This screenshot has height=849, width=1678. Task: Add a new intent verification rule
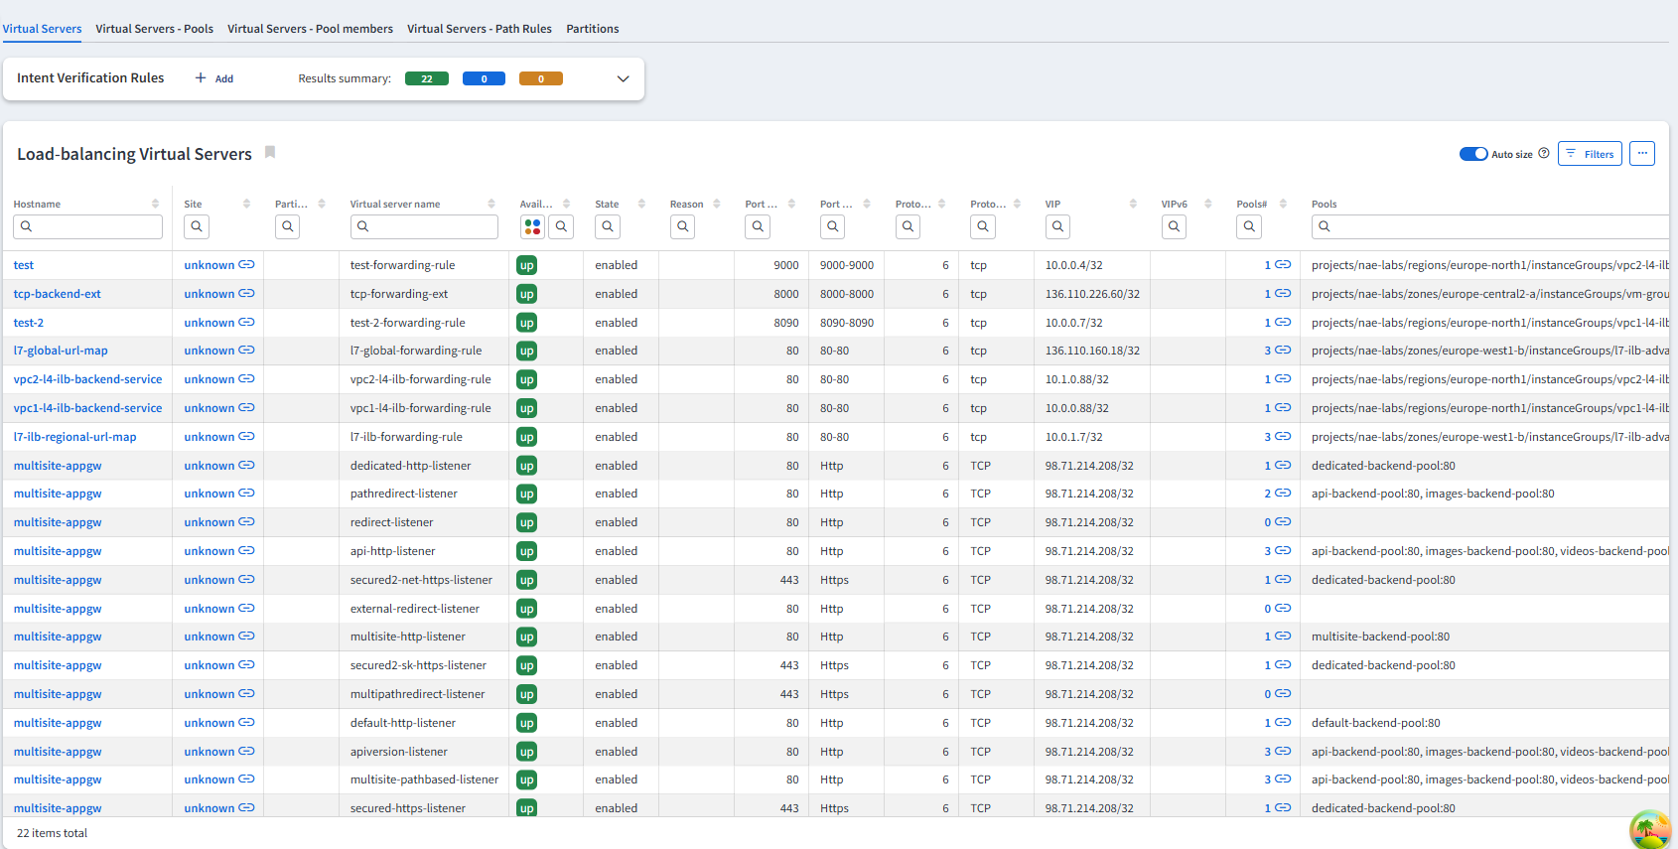pyautogui.click(x=214, y=78)
